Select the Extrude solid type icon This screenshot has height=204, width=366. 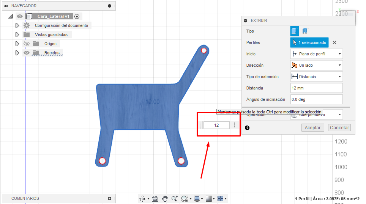pyautogui.click(x=295, y=31)
